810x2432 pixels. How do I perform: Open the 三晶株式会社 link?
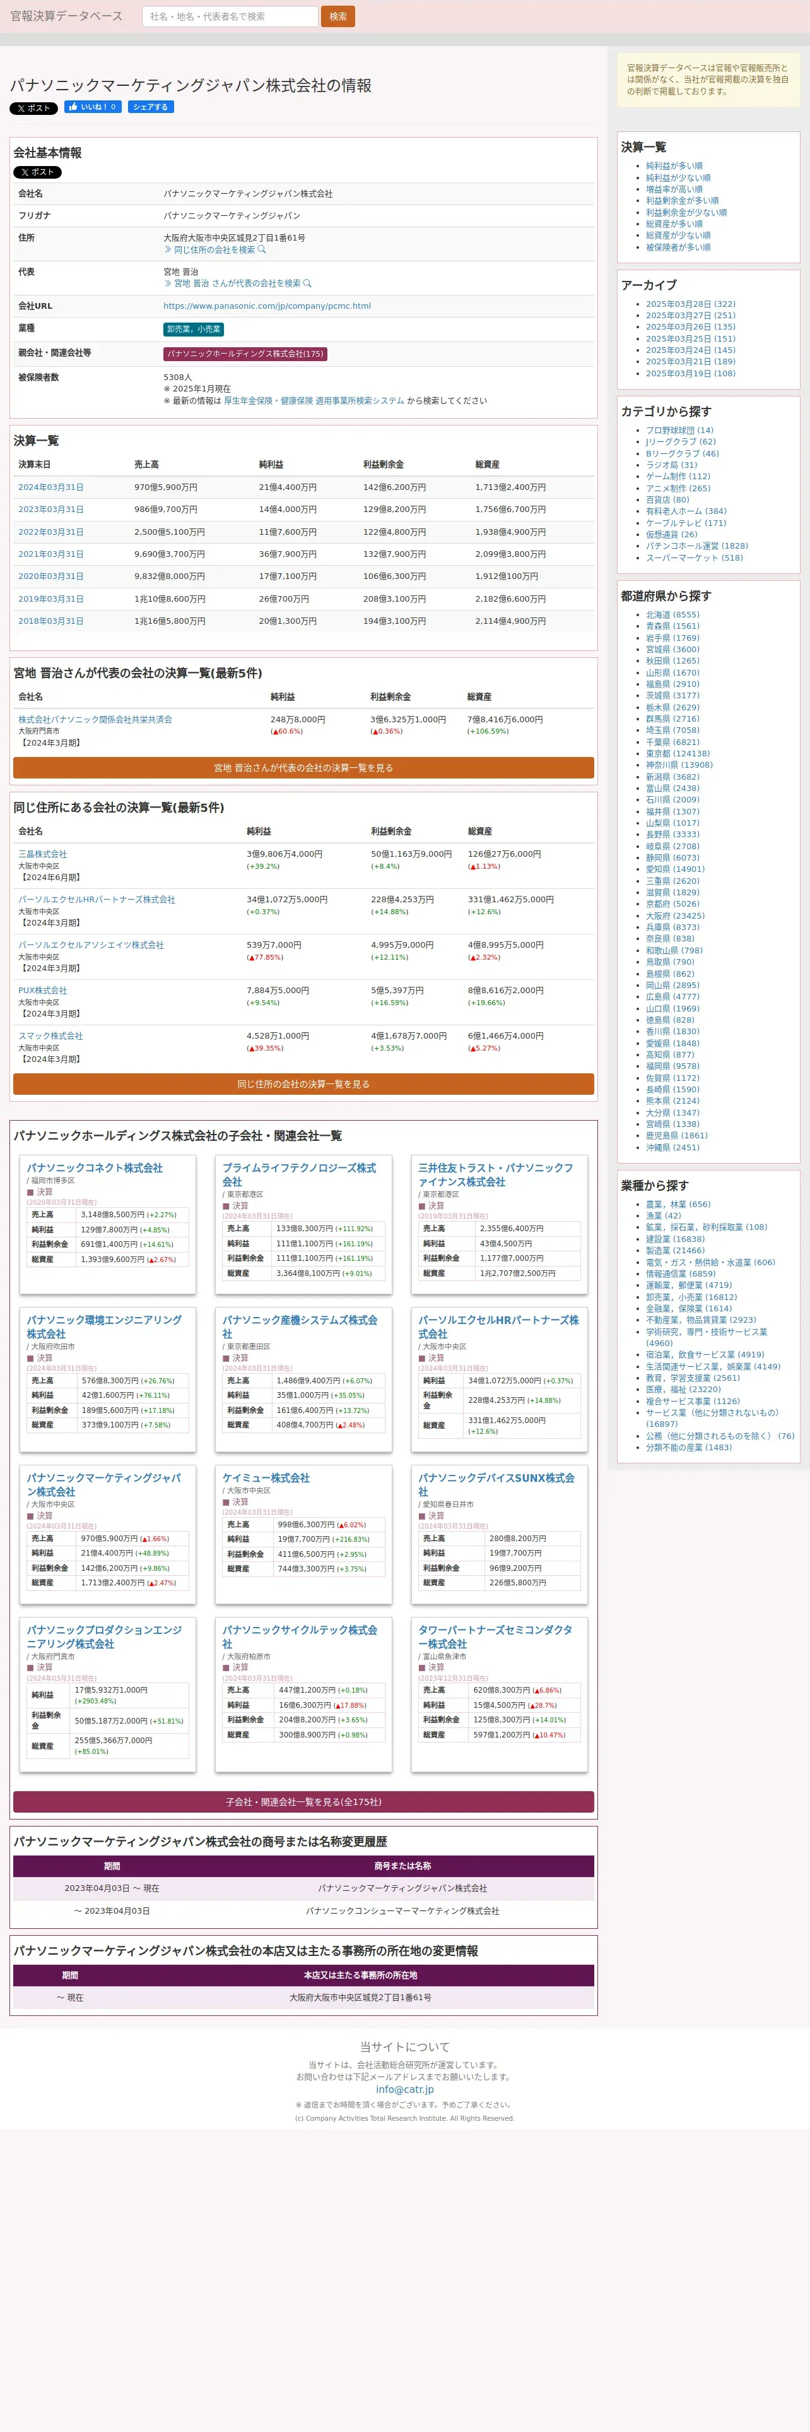[42, 854]
